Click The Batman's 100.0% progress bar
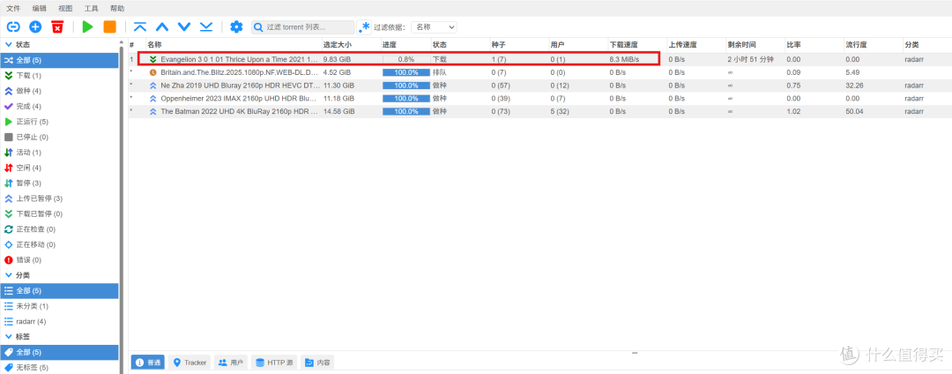952x374 pixels. [405, 112]
